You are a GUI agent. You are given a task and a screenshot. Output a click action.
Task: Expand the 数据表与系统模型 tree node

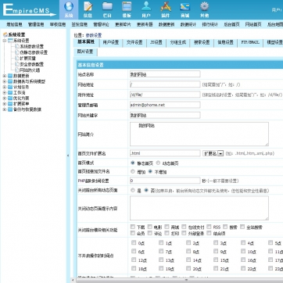5,81
